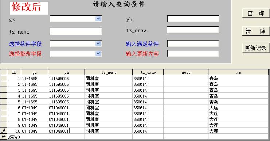
Task: Click the new record asterisk row selector
Action: tap(4, 137)
